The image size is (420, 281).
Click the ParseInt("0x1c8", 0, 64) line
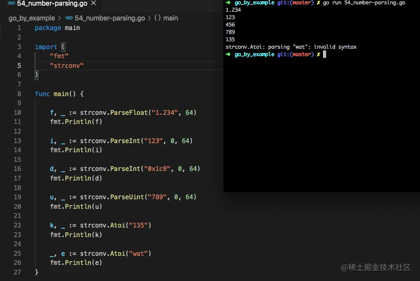point(125,169)
